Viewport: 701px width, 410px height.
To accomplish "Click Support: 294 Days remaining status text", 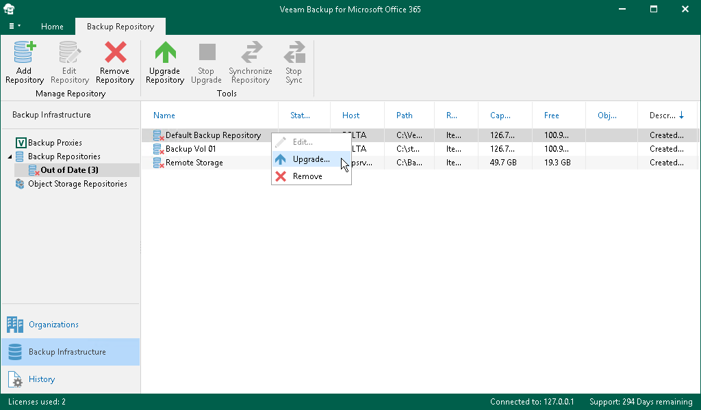I will tap(641, 402).
